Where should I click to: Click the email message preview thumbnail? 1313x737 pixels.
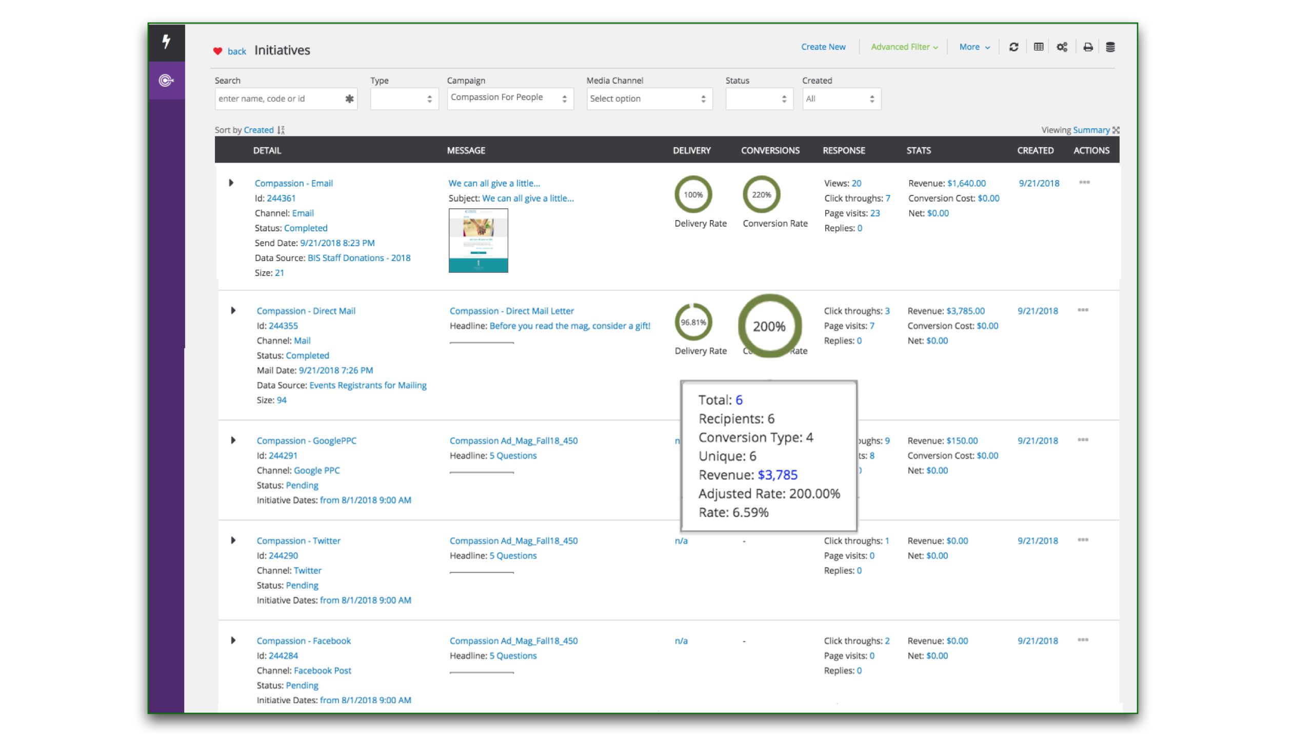478,240
